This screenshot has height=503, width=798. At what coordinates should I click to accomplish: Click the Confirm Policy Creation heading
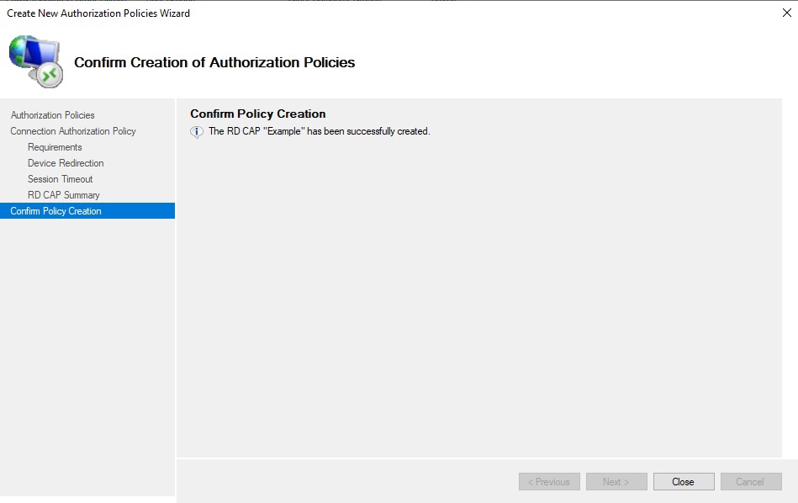[258, 114]
